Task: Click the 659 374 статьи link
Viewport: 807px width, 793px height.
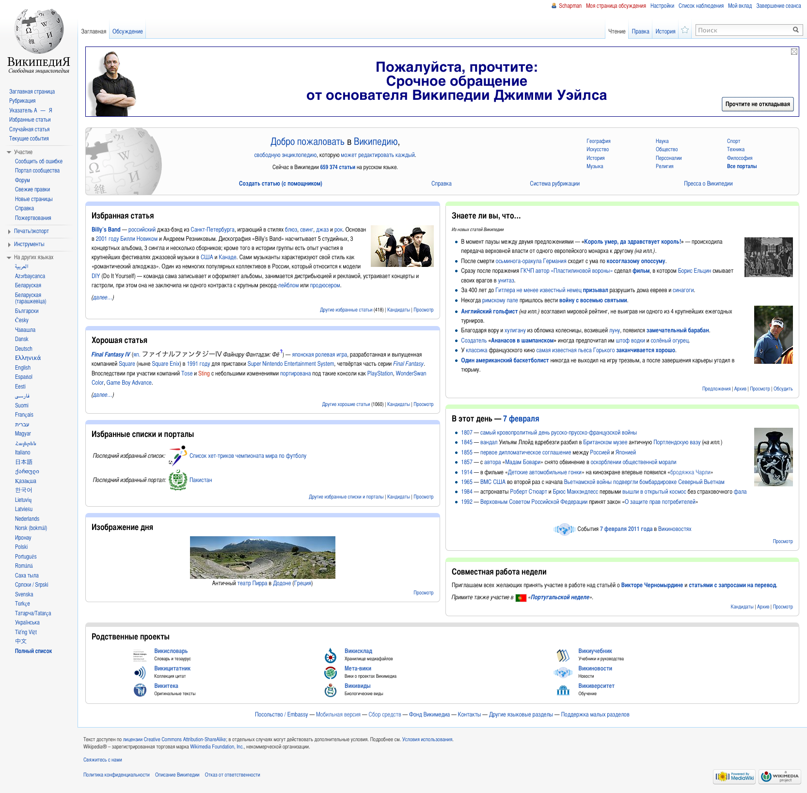Action: (x=337, y=167)
